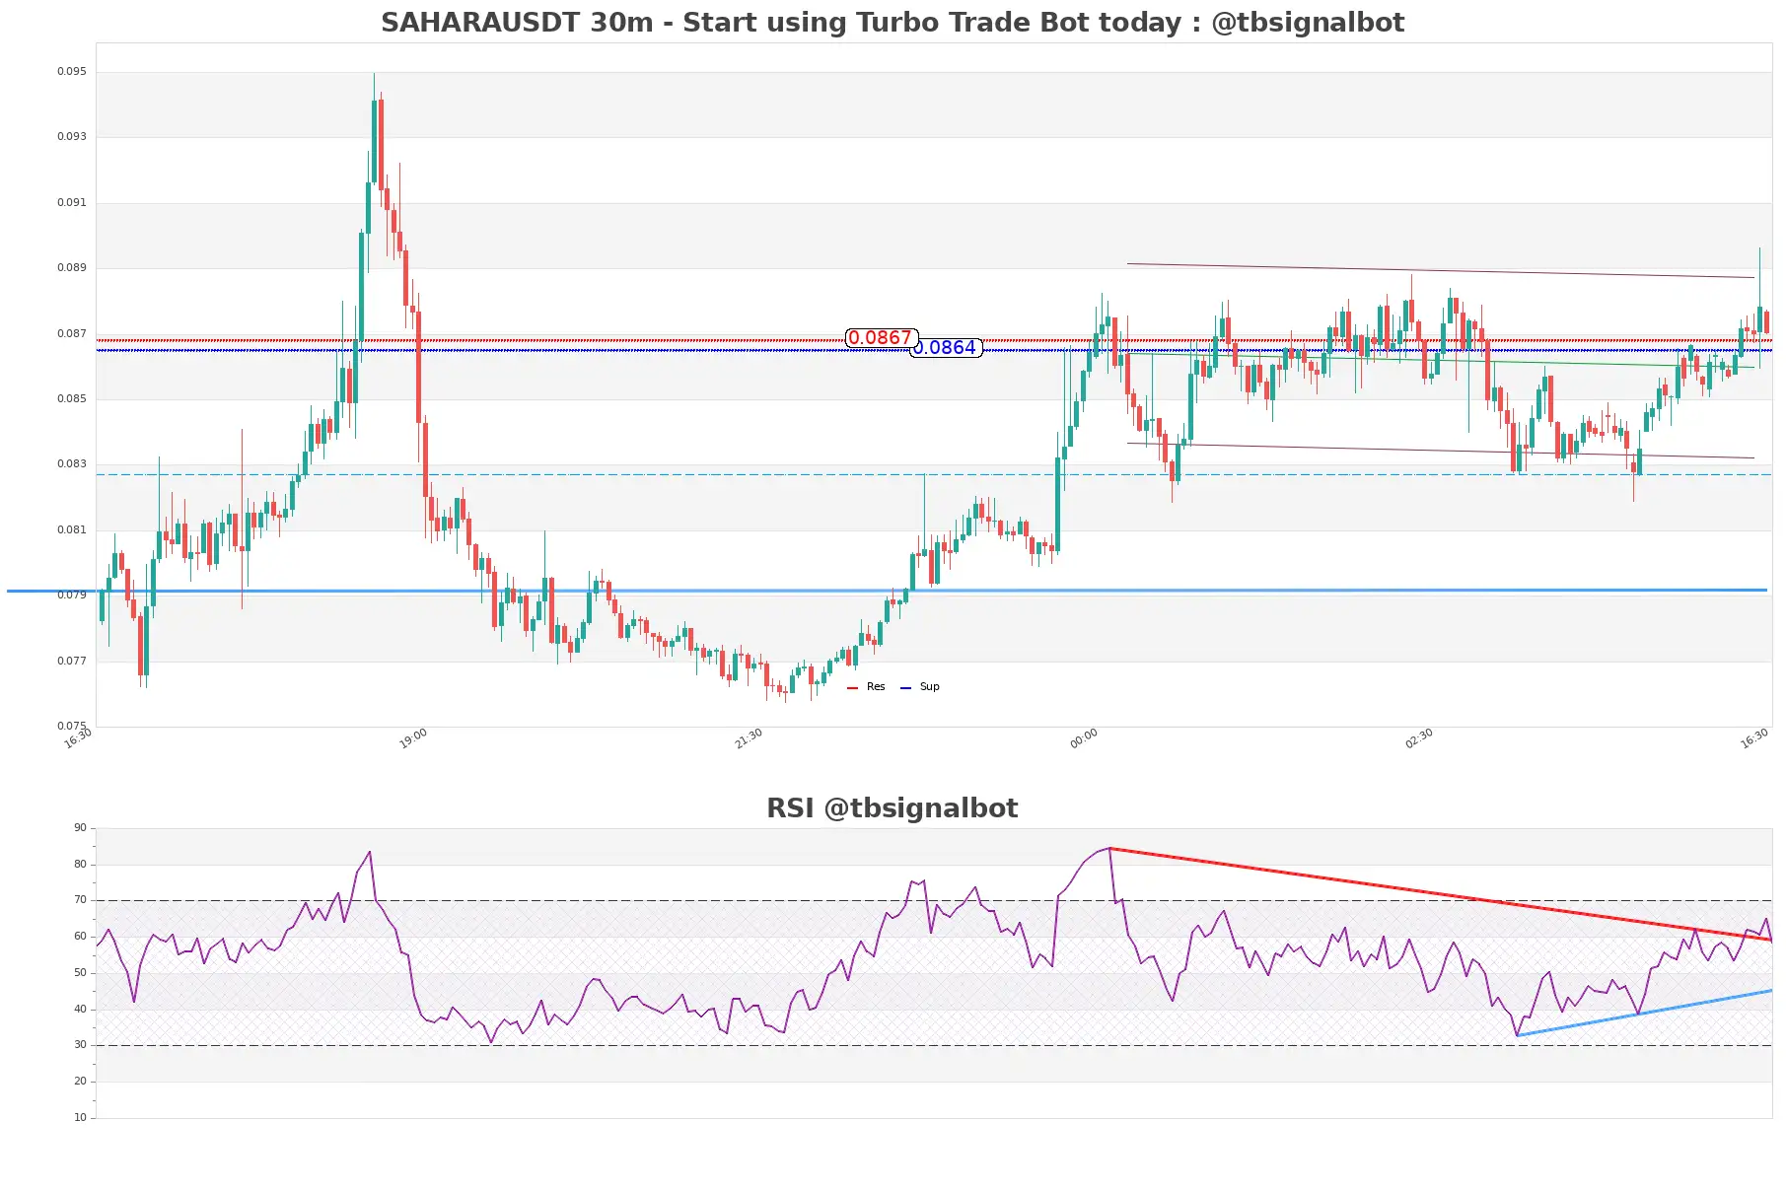This screenshot has height=1191, width=1786.
Task: Click the 00:00 time axis label
Action: 1084,738
